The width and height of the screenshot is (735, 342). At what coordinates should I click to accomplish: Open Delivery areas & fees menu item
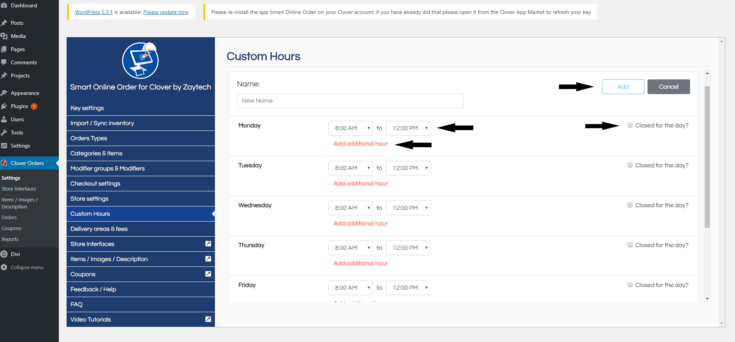click(140, 229)
